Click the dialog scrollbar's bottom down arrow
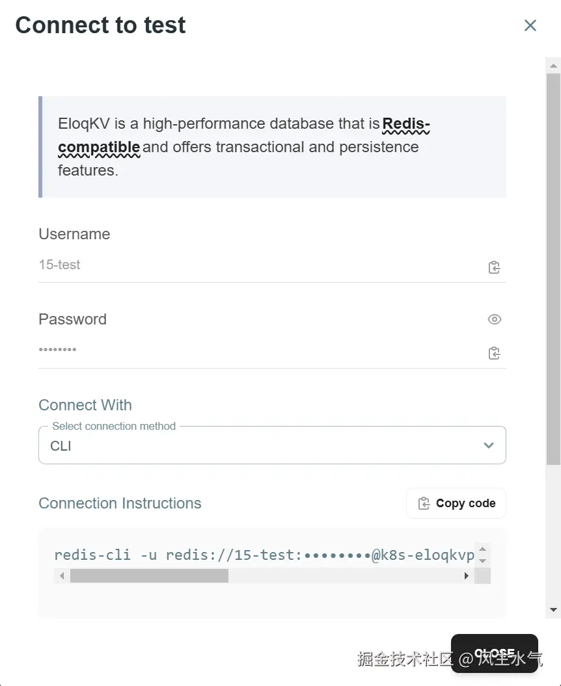The image size is (561, 686). tap(554, 610)
